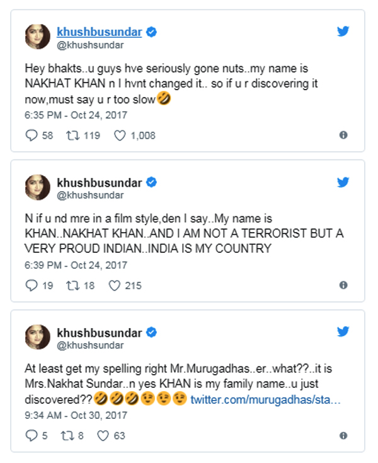Like the tweet with 63 likes

[x=104, y=435]
